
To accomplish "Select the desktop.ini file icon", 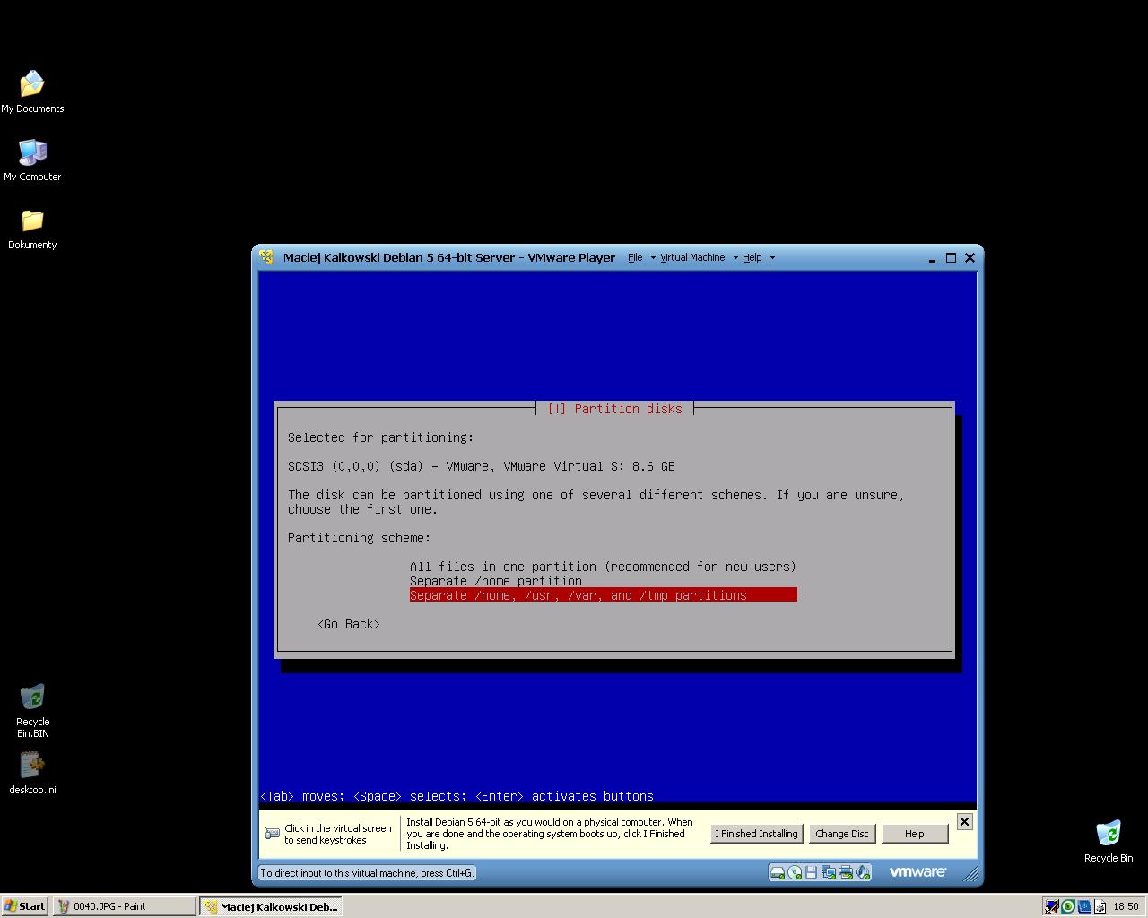I will tap(32, 774).
